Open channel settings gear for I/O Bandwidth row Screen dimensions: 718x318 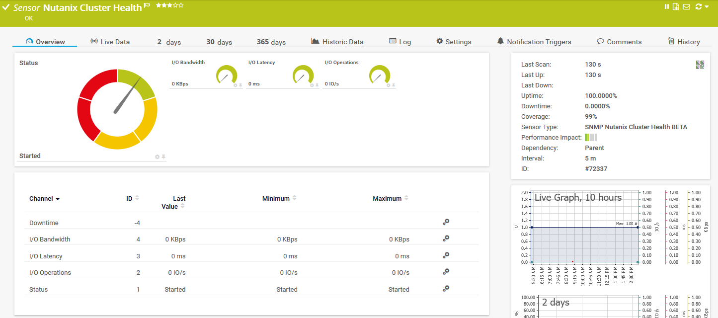pyautogui.click(x=446, y=238)
